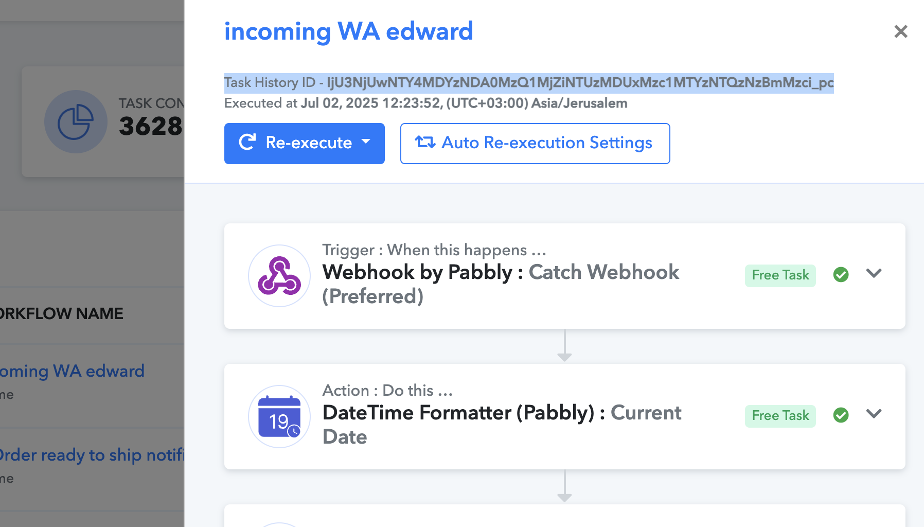Viewport: 924px width, 527px height.
Task: Click the green checkmark on Webhook step
Action: (841, 275)
